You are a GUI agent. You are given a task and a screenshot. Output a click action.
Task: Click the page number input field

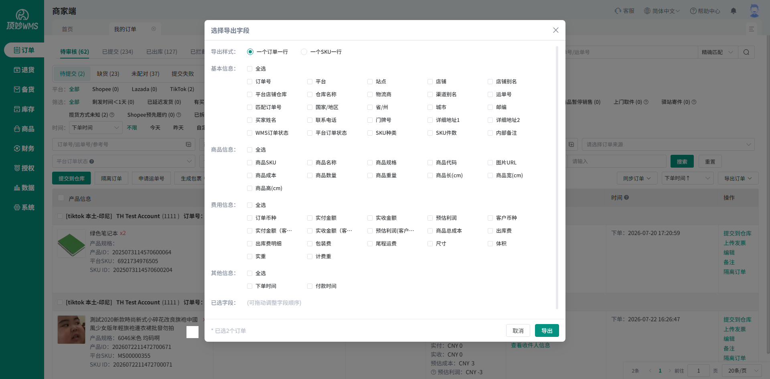coord(698,371)
